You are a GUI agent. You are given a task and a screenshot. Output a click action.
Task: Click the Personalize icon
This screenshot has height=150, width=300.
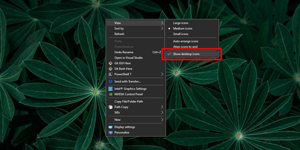click(110, 132)
